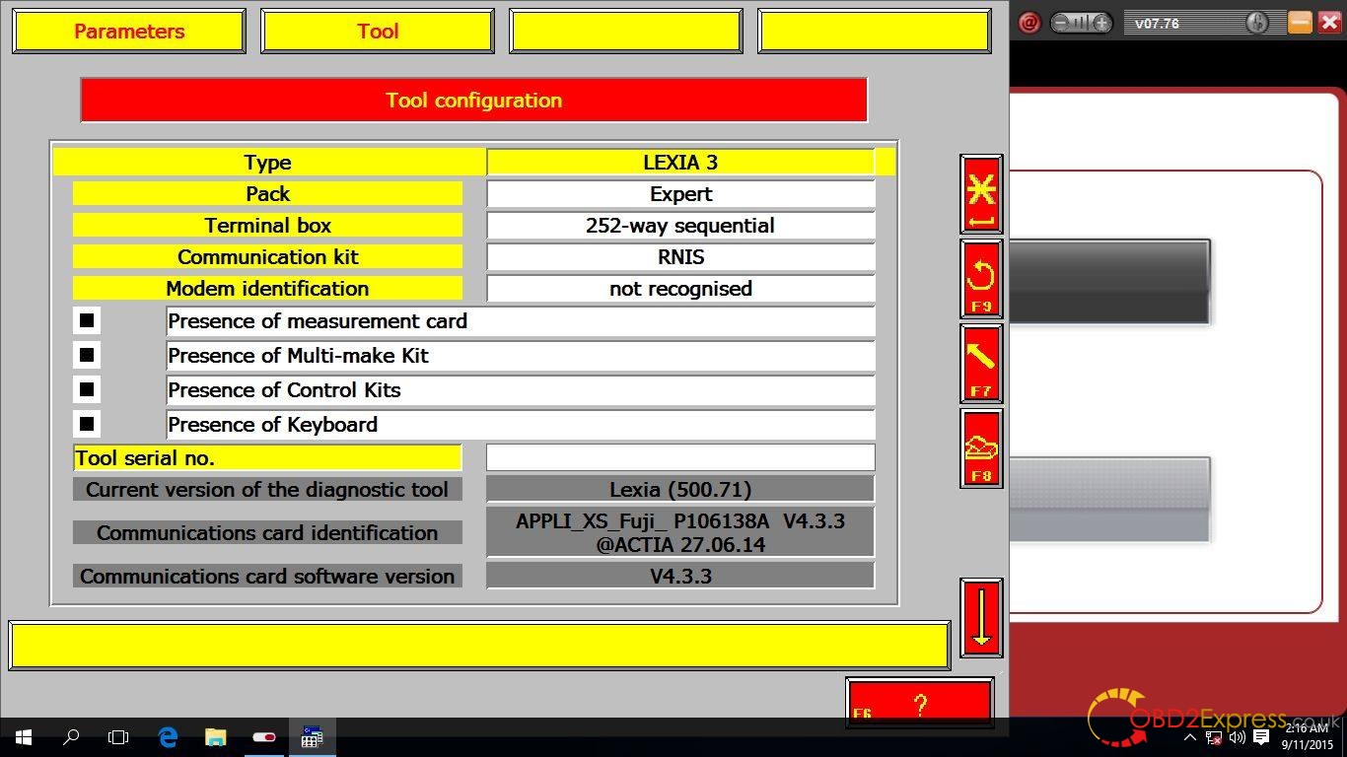The image size is (1347, 757).
Task: Toggle Presence of Multi-make Kit checkbox
Action: 87,355
